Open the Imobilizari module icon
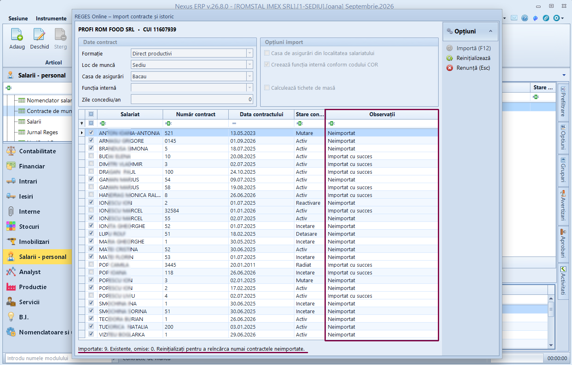The height and width of the screenshot is (365, 572). click(11, 241)
